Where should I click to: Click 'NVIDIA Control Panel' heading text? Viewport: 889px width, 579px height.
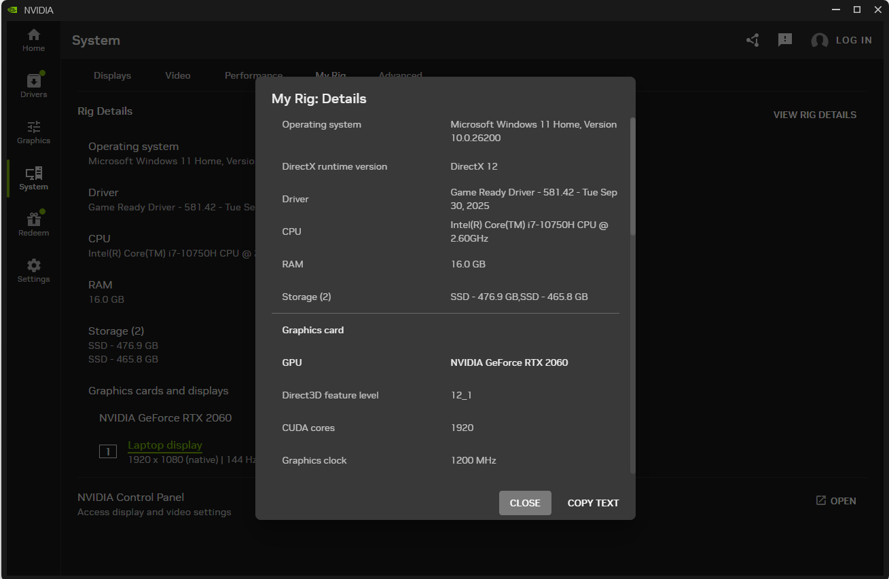(130, 497)
